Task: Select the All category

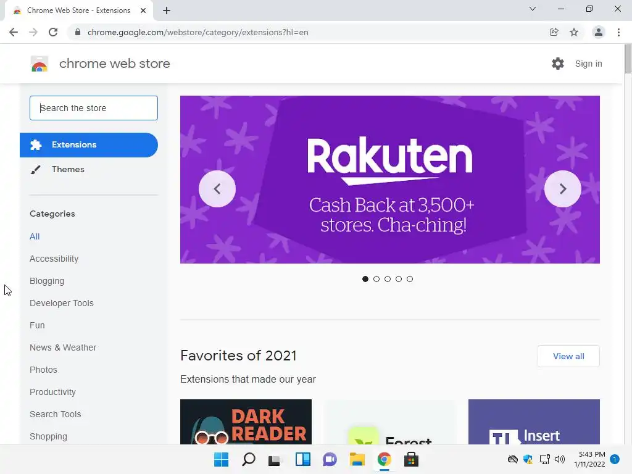Action: [x=35, y=236]
